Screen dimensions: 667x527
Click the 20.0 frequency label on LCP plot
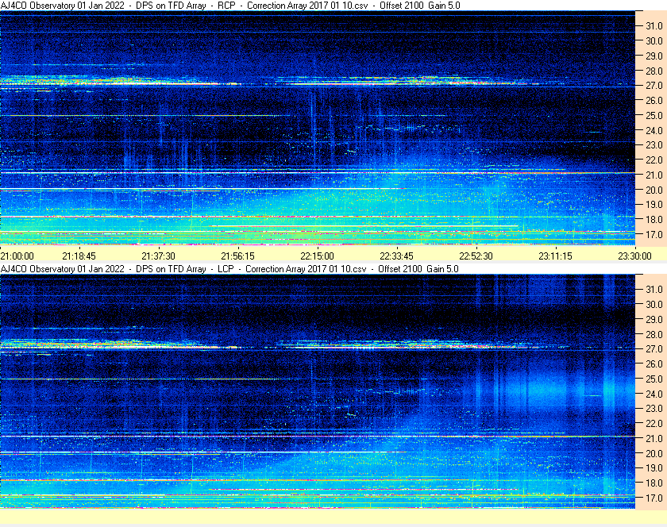654,453
